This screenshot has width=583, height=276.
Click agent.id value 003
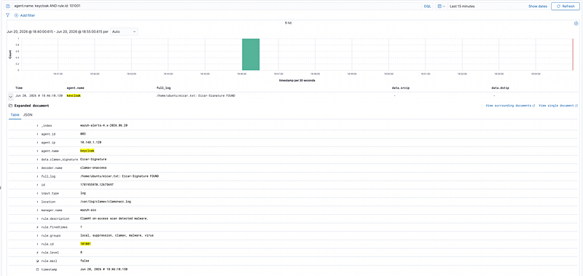tap(83, 134)
